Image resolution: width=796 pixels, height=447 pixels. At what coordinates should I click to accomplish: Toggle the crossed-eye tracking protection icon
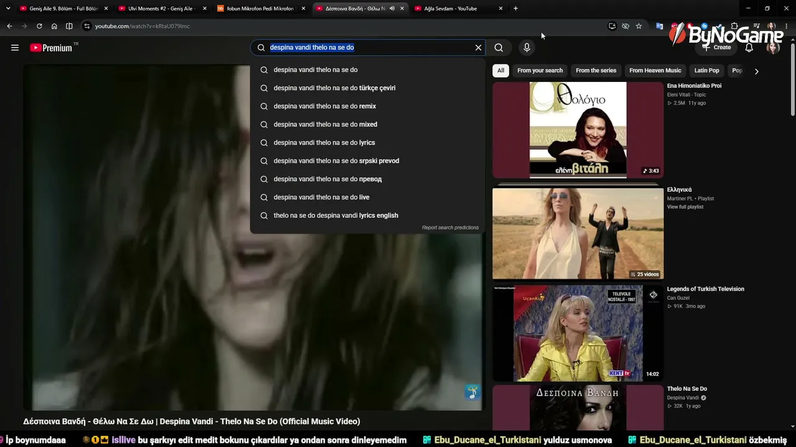coord(626,26)
